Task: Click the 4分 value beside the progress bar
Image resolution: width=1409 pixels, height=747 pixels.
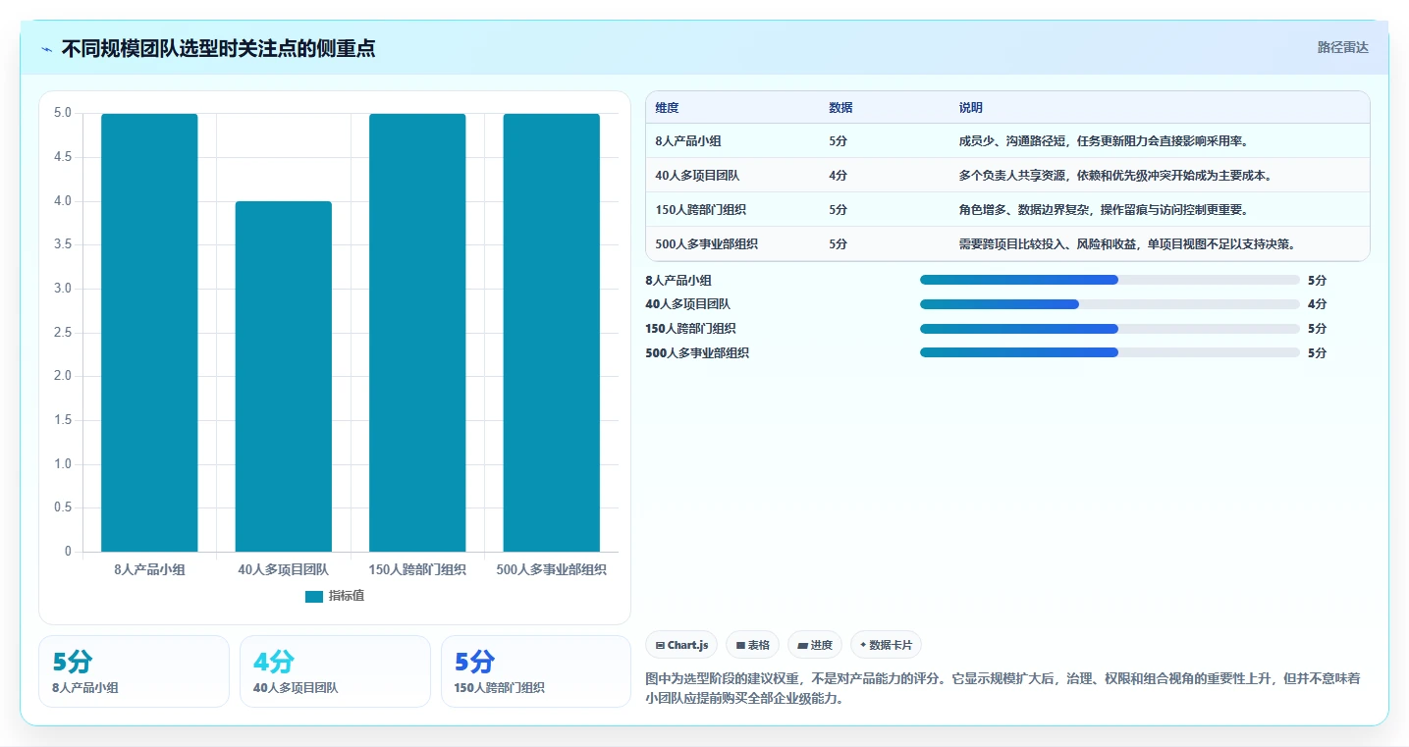Action: (x=1317, y=304)
